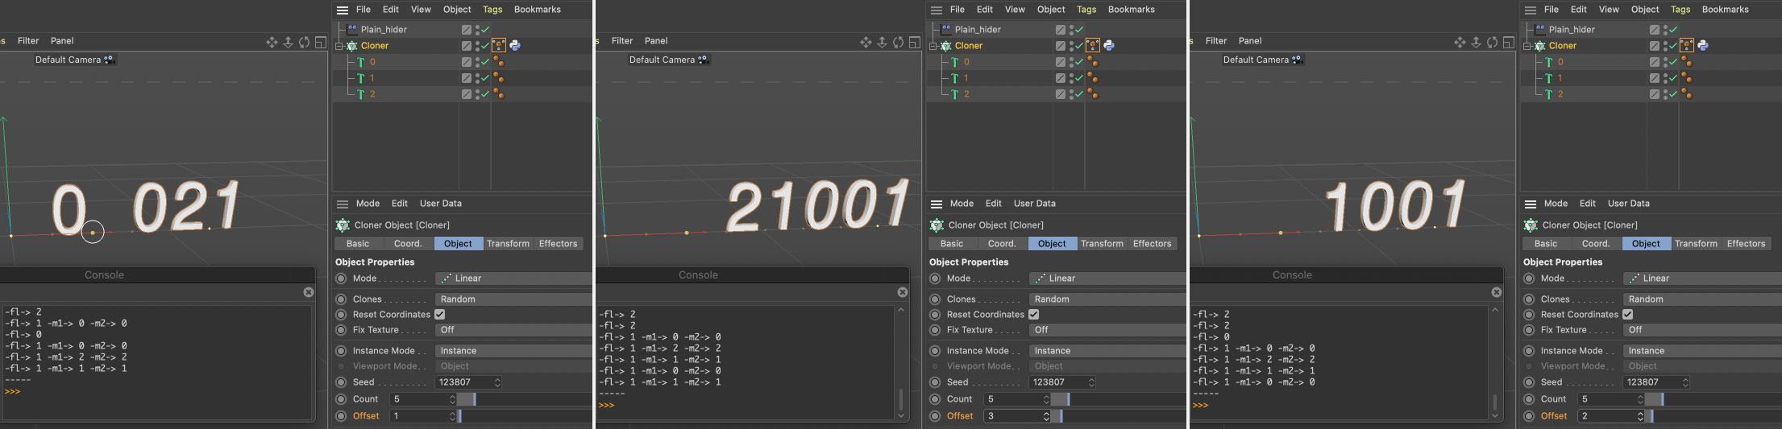Image resolution: width=1782 pixels, height=429 pixels.
Task: Click texture tag of text object 0 in middle panel
Action: (1093, 62)
